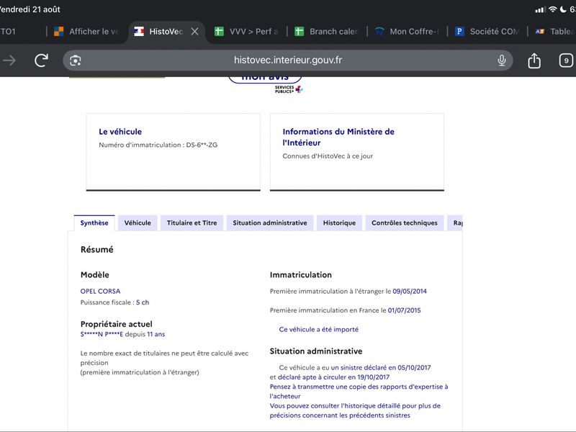Click the histovec.interieur.gouv.fr address field

tap(287, 60)
